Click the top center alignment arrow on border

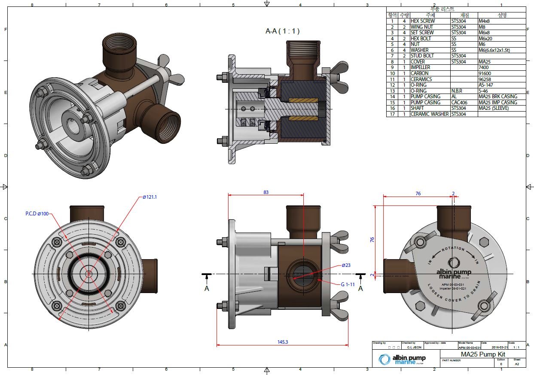(x=267, y=4)
